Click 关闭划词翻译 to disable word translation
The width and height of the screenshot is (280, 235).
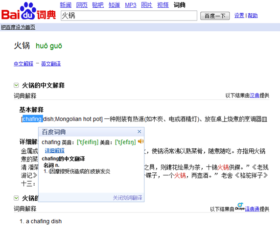(x=127, y=198)
